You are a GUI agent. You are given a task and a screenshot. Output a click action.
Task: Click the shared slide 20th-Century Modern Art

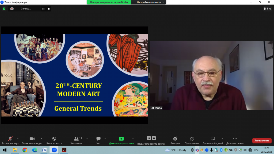pyautogui.click(x=74, y=75)
